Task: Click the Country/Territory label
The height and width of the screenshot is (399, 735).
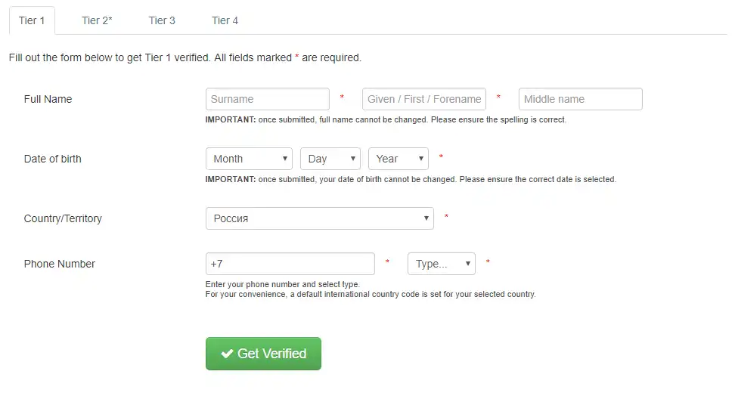Action: (x=63, y=218)
